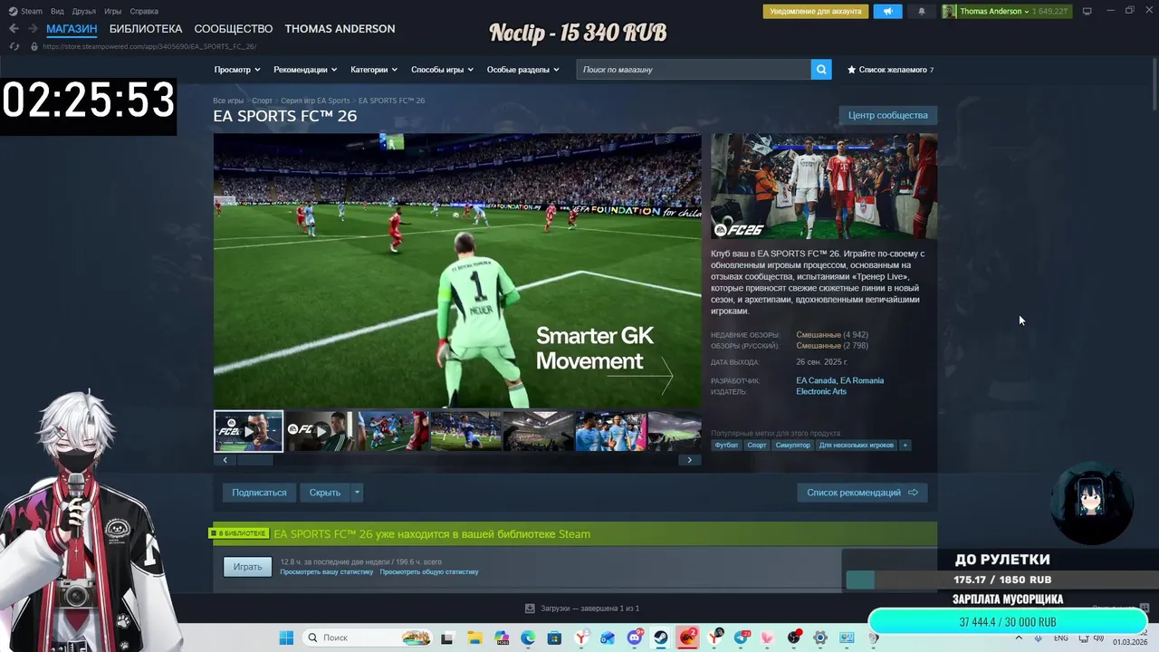Open notifications bell in Steam
Image resolution: width=1159 pixels, height=652 pixels.
point(922,12)
